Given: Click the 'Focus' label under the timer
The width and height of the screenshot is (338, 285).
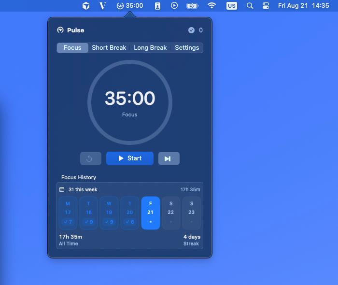Looking at the screenshot, I should (x=129, y=114).
